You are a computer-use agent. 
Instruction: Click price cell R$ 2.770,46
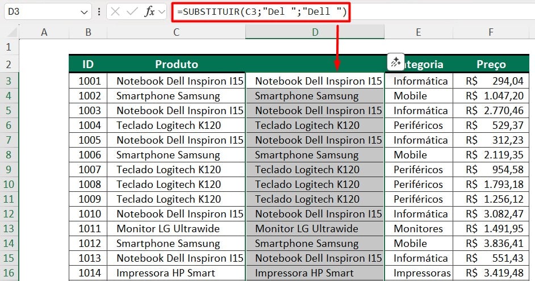pos(491,111)
